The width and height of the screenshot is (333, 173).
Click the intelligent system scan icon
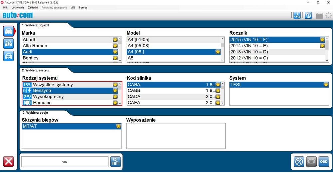coord(299,162)
